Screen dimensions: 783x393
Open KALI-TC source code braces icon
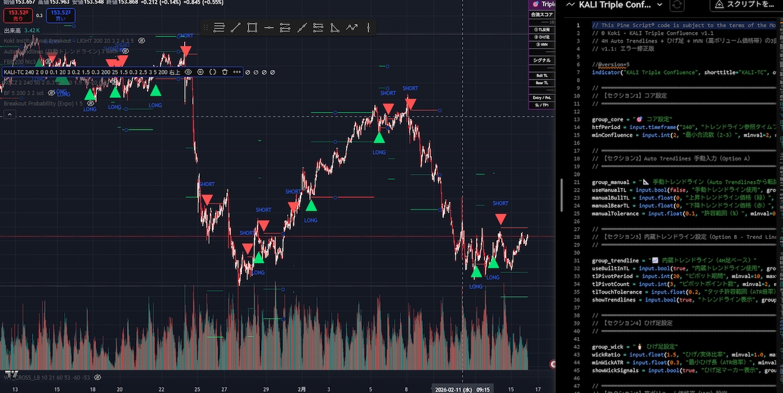pos(212,72)
